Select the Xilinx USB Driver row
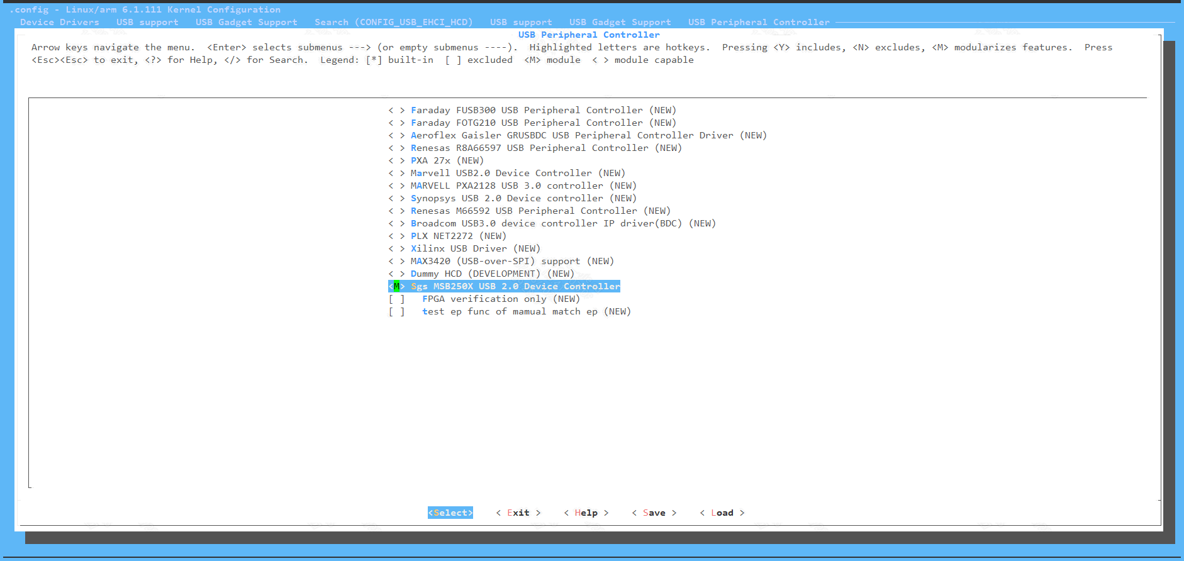1184x561 pixels. (464, 249)
